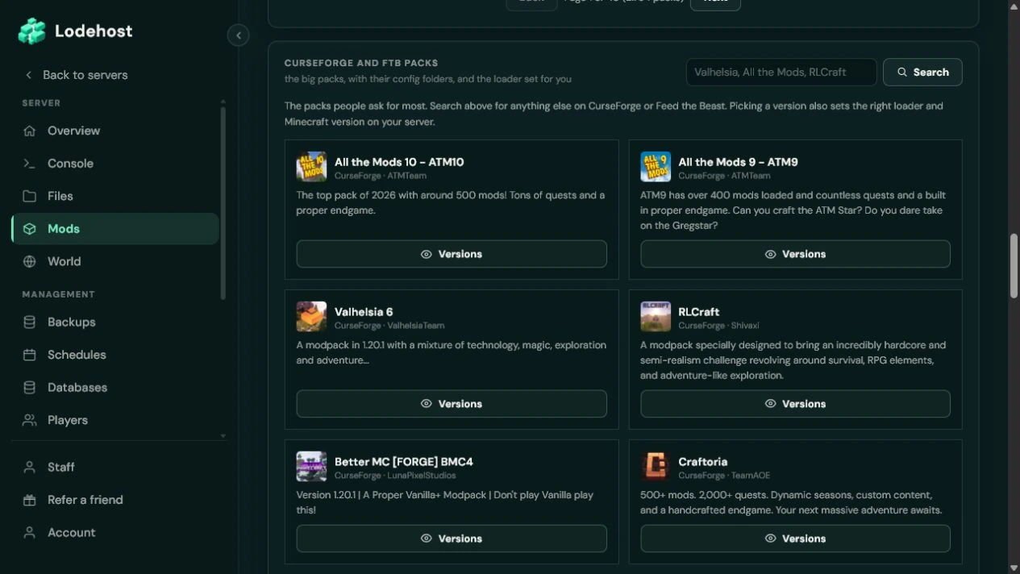Click the World globe icon
The height and width of the screenshot is (574, 1020).
click(x=30, y=261)
